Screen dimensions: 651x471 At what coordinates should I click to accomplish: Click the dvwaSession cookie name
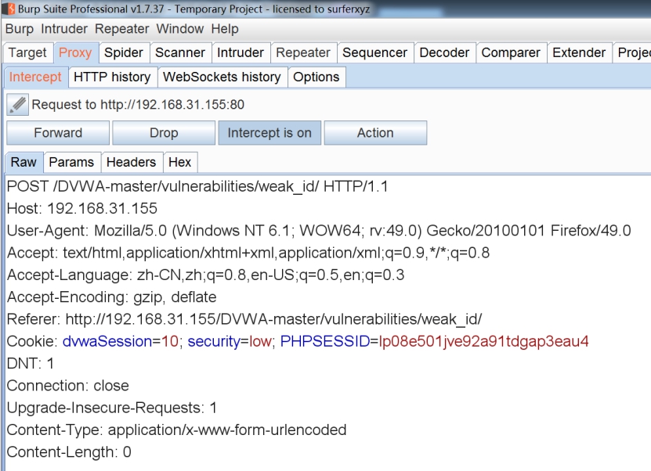pos(107,341)
